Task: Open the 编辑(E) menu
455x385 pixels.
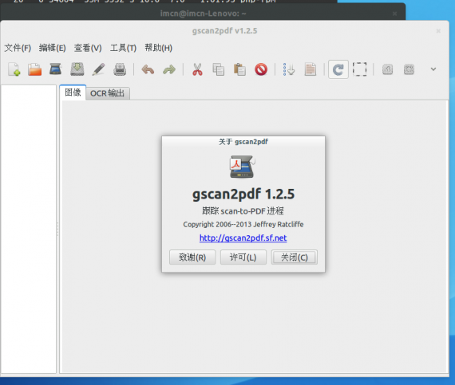Action: [x=53, y=48]
